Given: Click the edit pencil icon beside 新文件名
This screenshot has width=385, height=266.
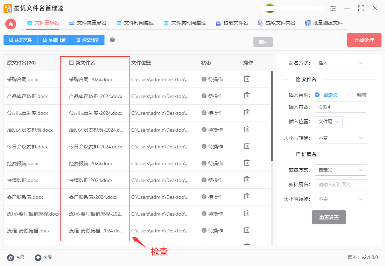Looking at the screenshot, I should click(x=71, y=63).
